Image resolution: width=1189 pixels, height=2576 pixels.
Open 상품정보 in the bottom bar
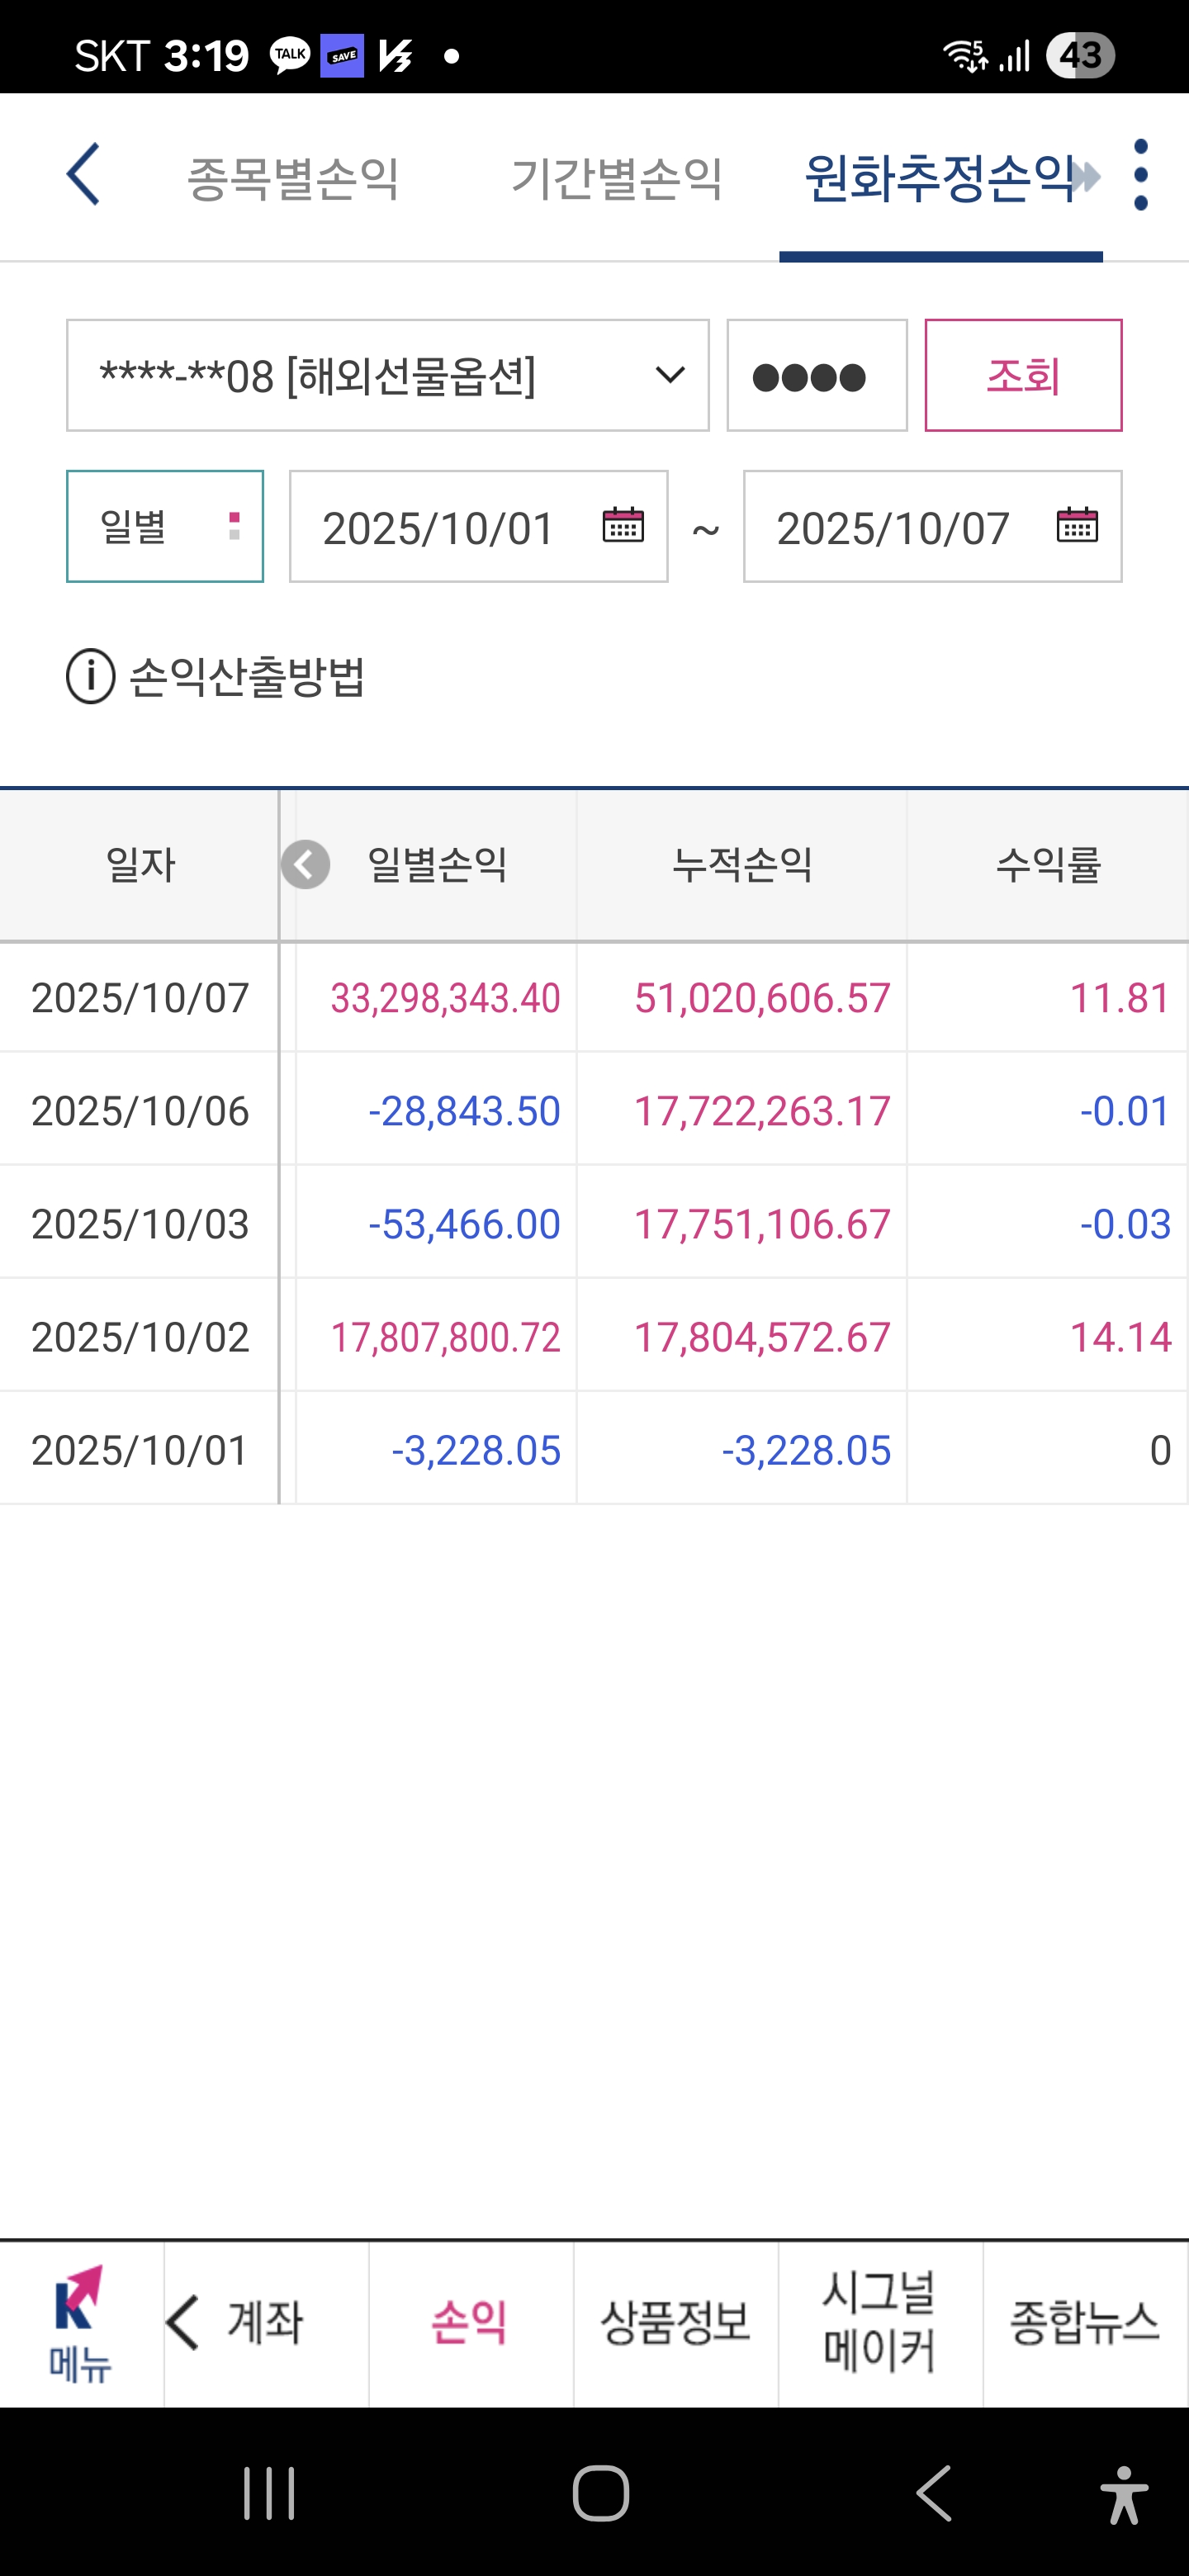(x=676, y=2323)
